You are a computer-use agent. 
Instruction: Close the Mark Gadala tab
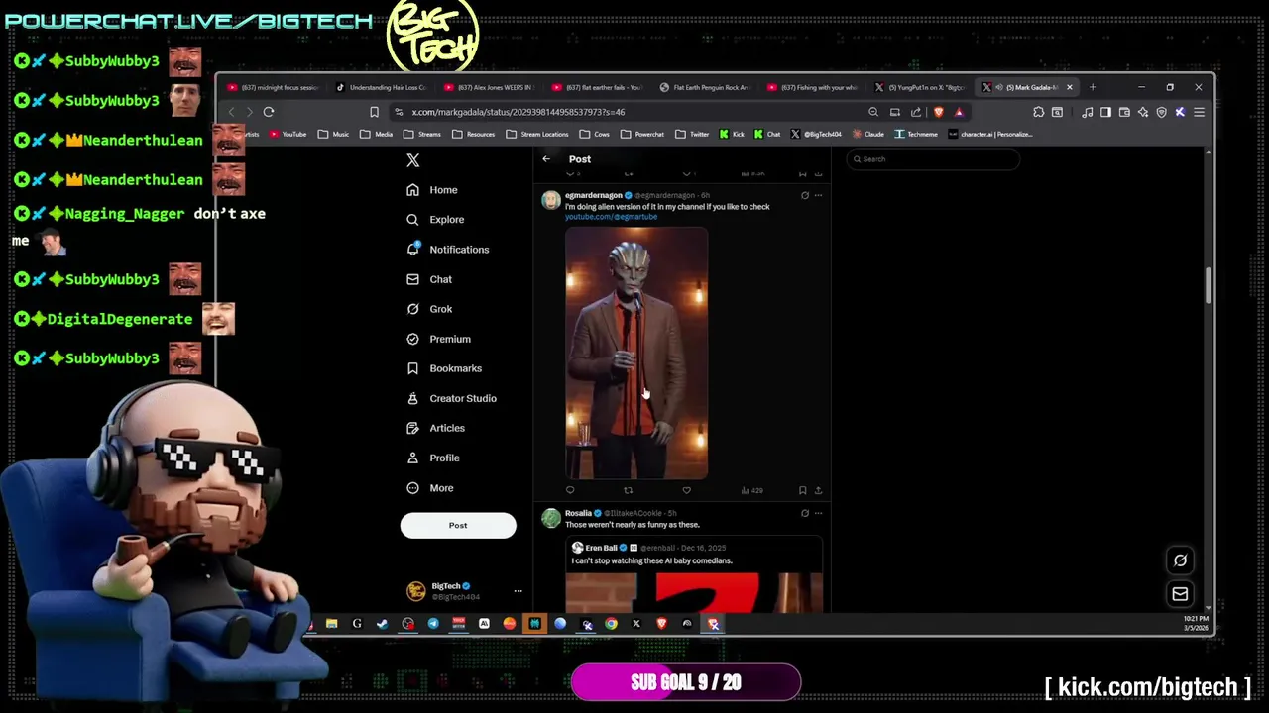[x=1069, y=87]
